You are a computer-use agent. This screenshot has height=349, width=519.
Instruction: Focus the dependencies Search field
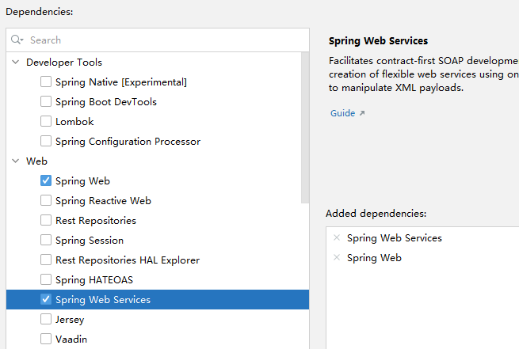(158, 40)
